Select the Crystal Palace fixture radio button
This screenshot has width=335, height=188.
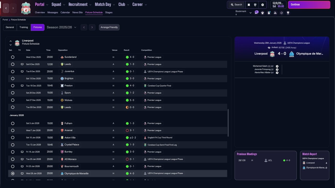coord(13,145)
